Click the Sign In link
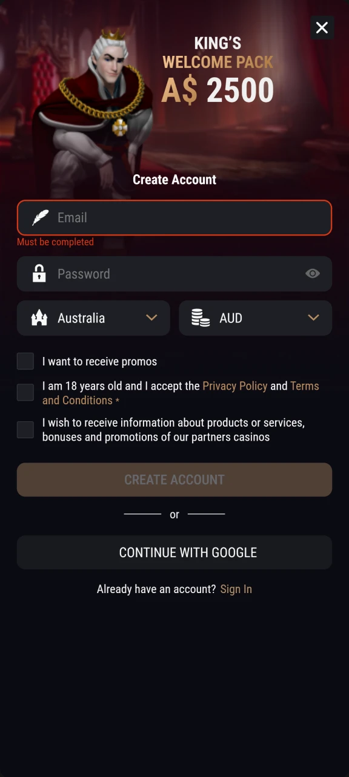Viewport: 349px width, 777px height. [236, 589]
